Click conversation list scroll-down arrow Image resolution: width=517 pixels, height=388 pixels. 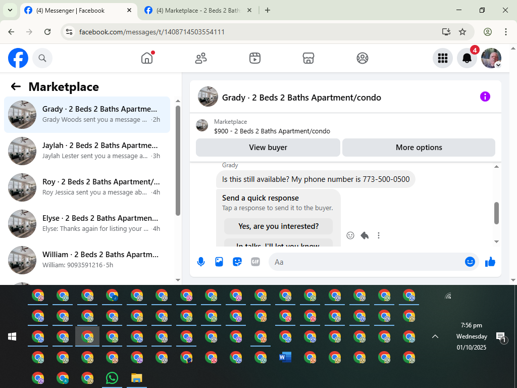[x=178, y=280]
